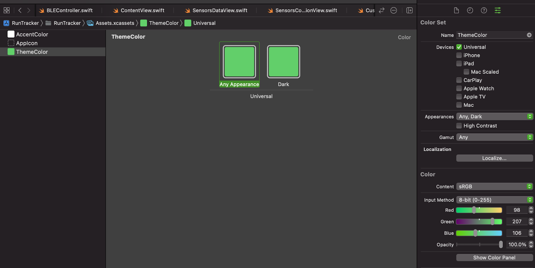Uncheck the Universal devices checkbox
The image size is (535, 268).
pos(459,47)
